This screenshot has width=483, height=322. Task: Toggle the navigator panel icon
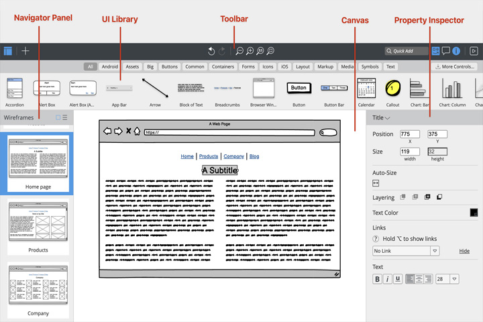click(x=7, y=51)
